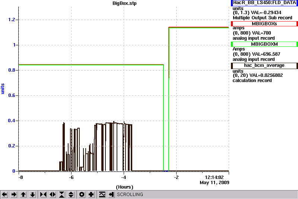Pan the graph left with the left arrow
This screenshot has width=298, height=199.
(x=4, y=195)
